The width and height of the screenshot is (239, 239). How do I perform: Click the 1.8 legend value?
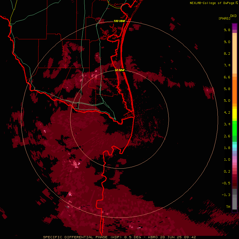click(227, 148)
